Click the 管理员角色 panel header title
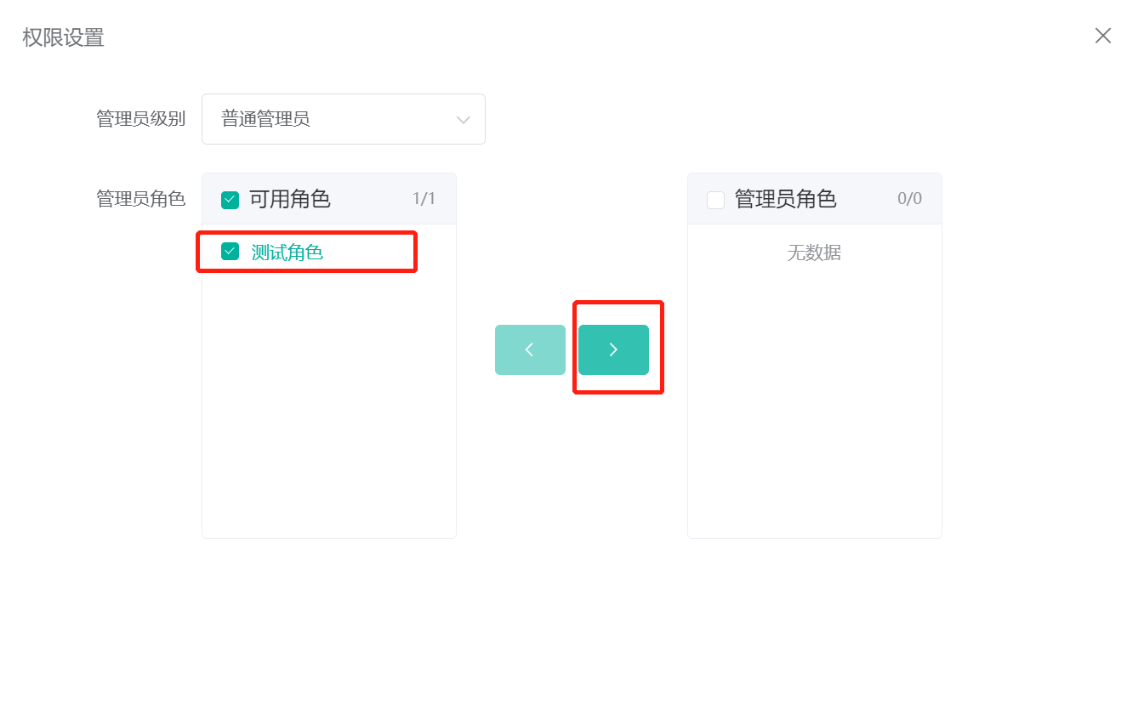 pyautogui.click(x=785, y=199)
